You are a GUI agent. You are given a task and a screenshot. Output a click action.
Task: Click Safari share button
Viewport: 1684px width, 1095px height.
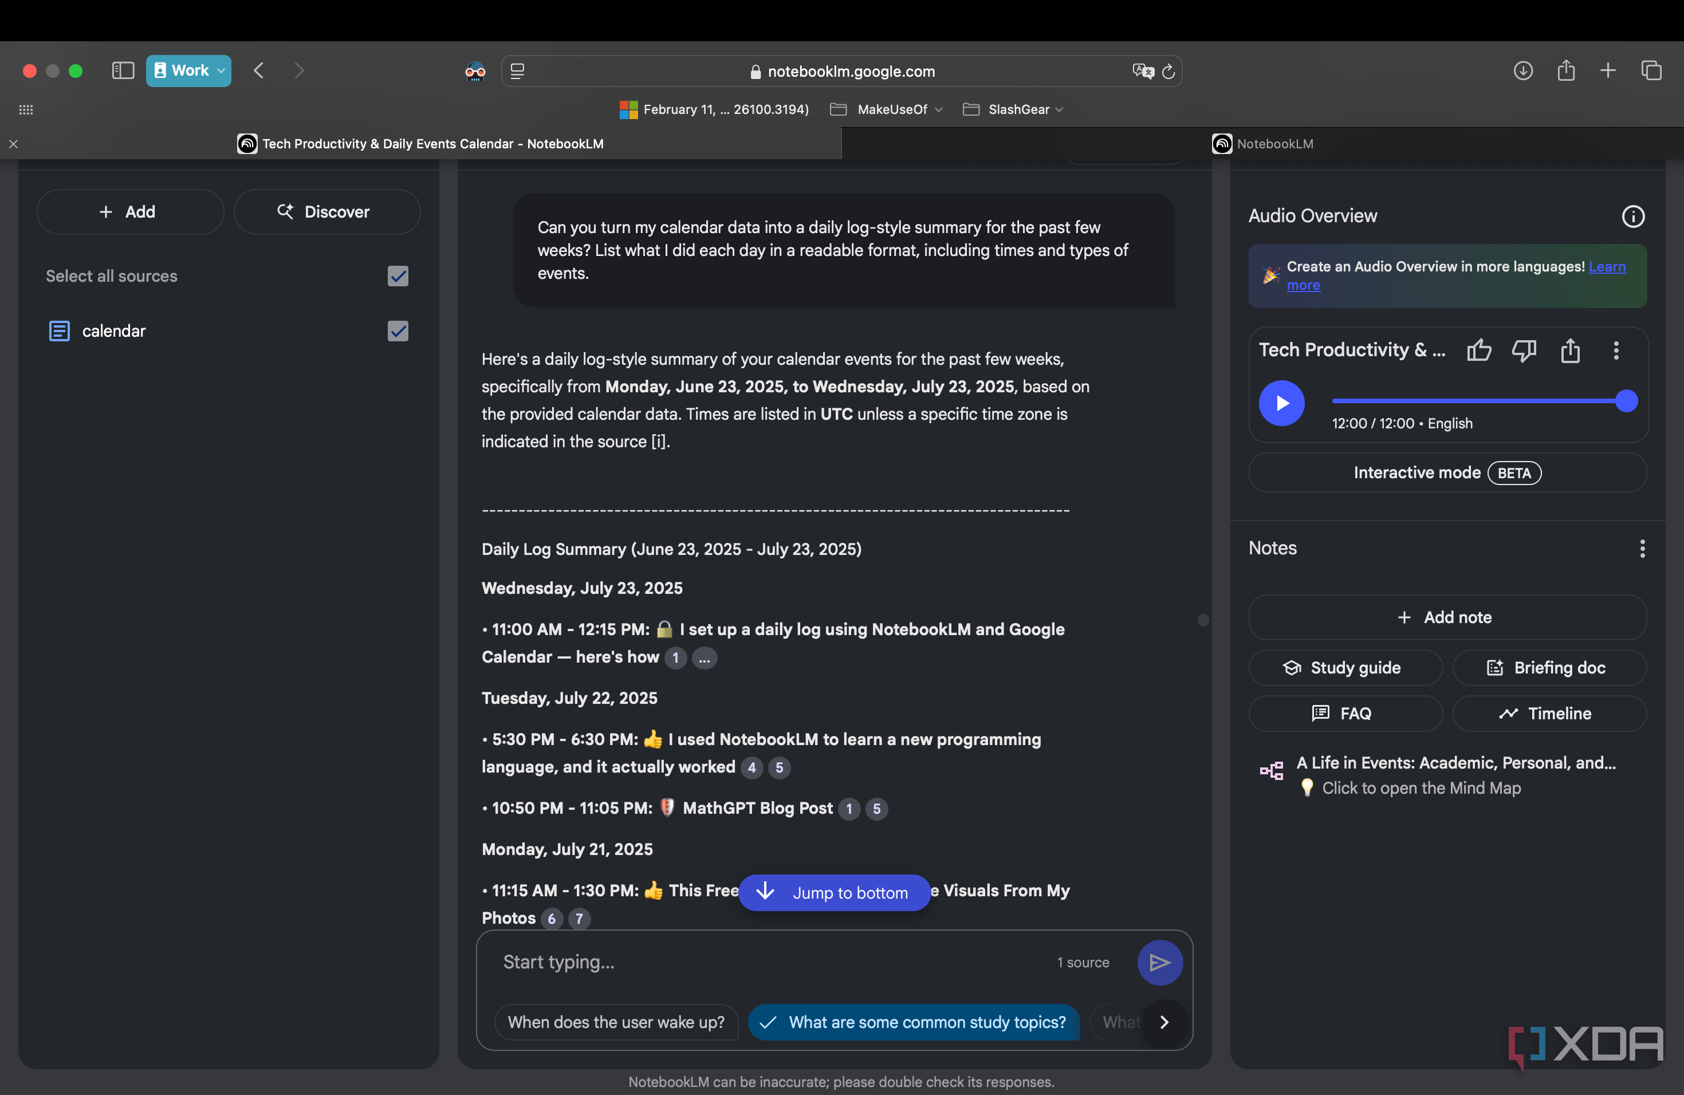click(x=1566, y=71)
